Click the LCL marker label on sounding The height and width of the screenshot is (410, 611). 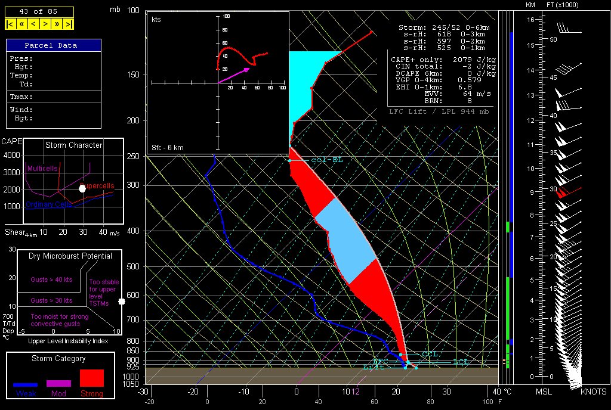(x=460, y=362)
